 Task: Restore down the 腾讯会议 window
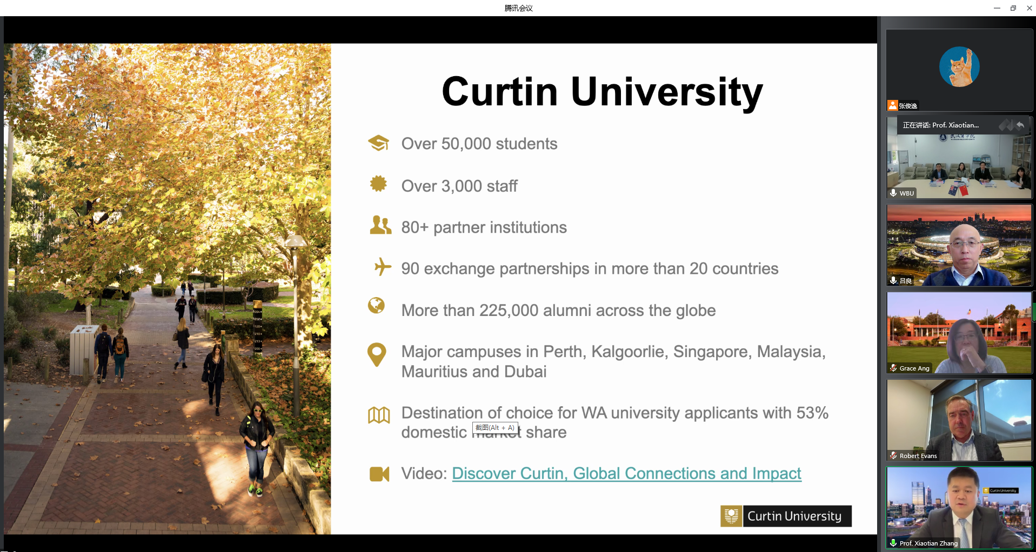pos(1013,8)
